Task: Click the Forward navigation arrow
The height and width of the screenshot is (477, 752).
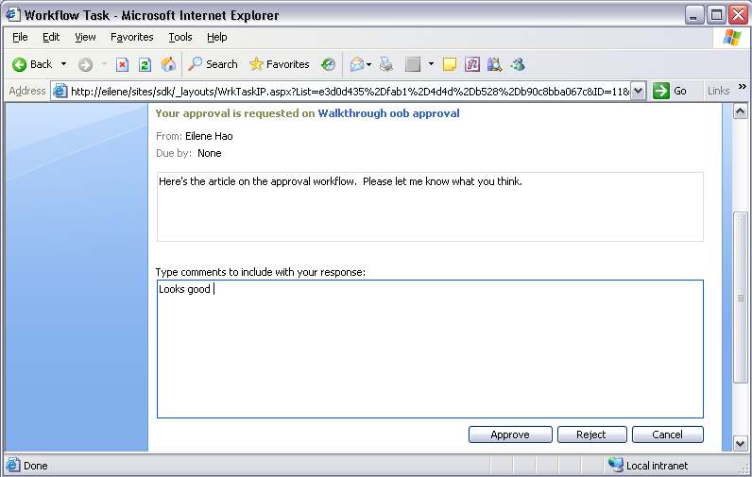Action: [x=85, y=64]
